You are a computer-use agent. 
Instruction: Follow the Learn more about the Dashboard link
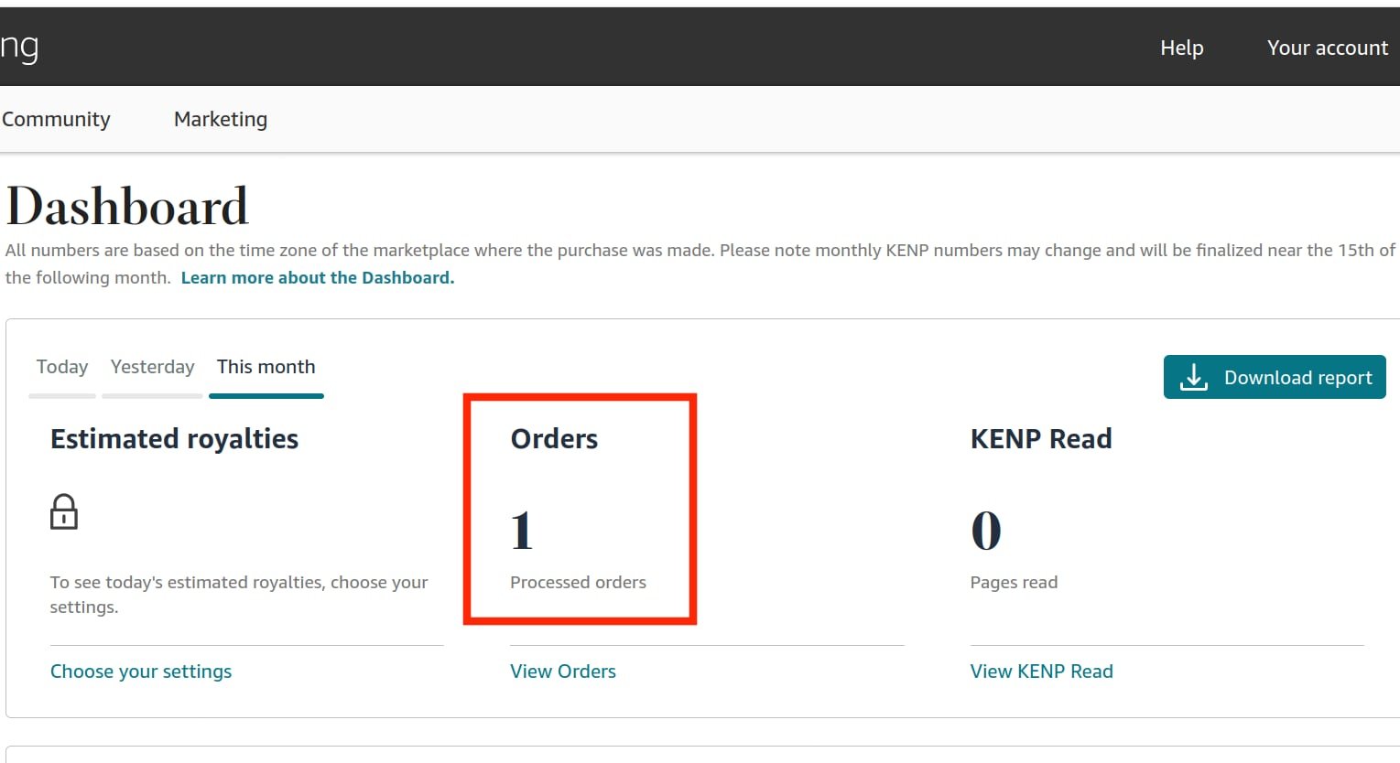pos(318,277)
